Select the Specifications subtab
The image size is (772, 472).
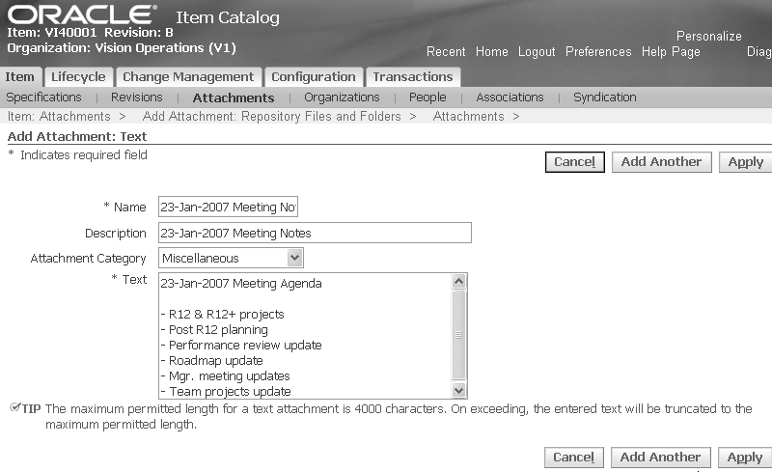click(x=43, y=97)
